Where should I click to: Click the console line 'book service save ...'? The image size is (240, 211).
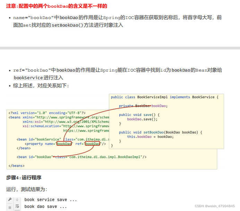pyautogui.click(x=51, y=200)
